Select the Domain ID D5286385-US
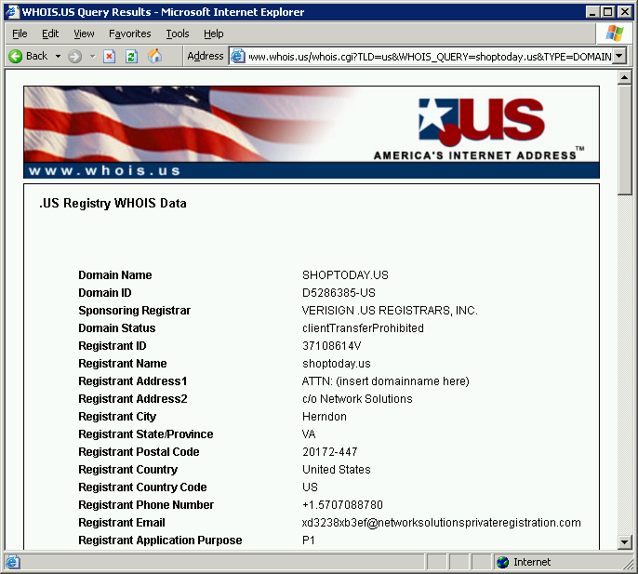This screenshot has width=638, height=574. click(x=339, y=293)
